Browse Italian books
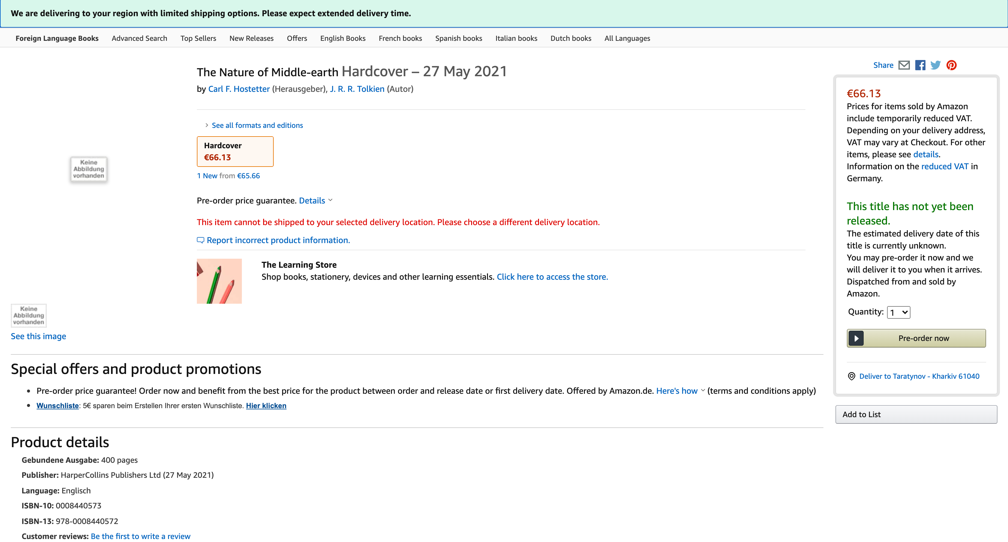 (516, 38)
